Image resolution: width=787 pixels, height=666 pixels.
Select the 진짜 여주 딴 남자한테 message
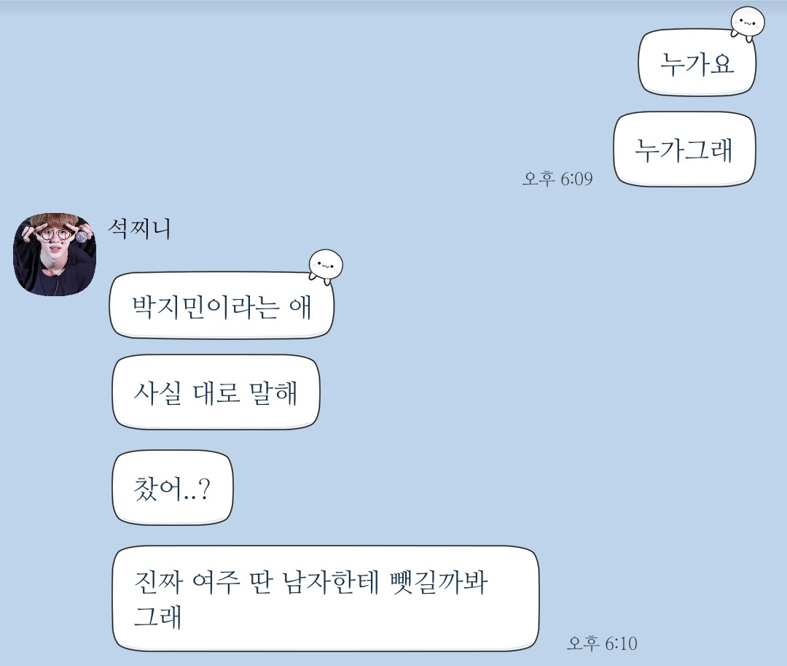pyautogui.click(x=325, y=598)
